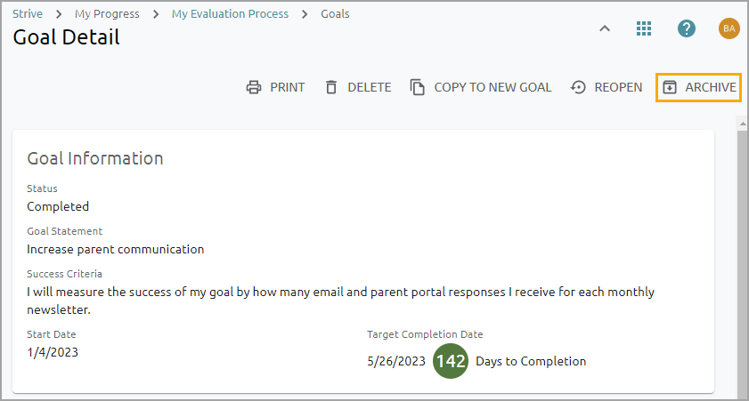Click the PRINT button label
749x401 pixels.
coord(288,87)
